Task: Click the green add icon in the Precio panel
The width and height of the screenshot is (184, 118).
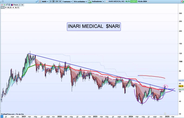Action: tap(4, 5)
